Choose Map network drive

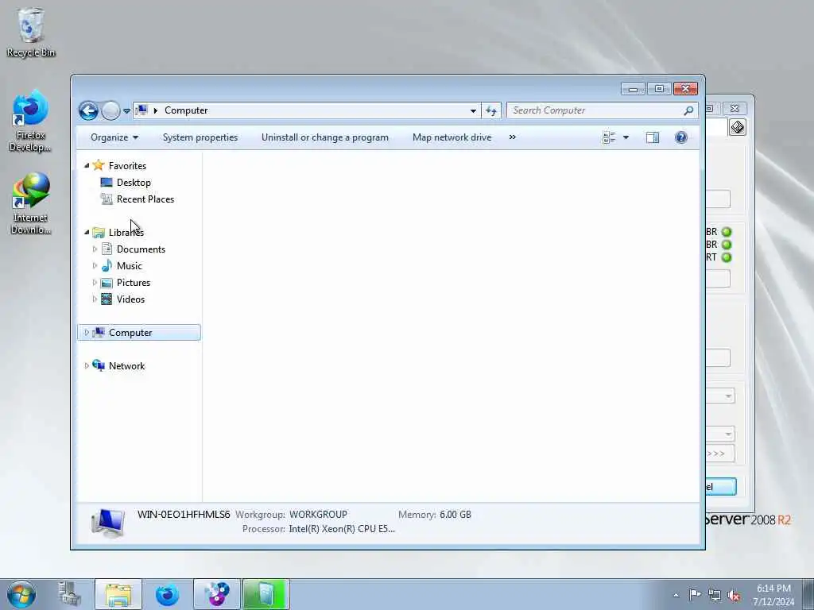pyautogui.click(x=452, y=137)
